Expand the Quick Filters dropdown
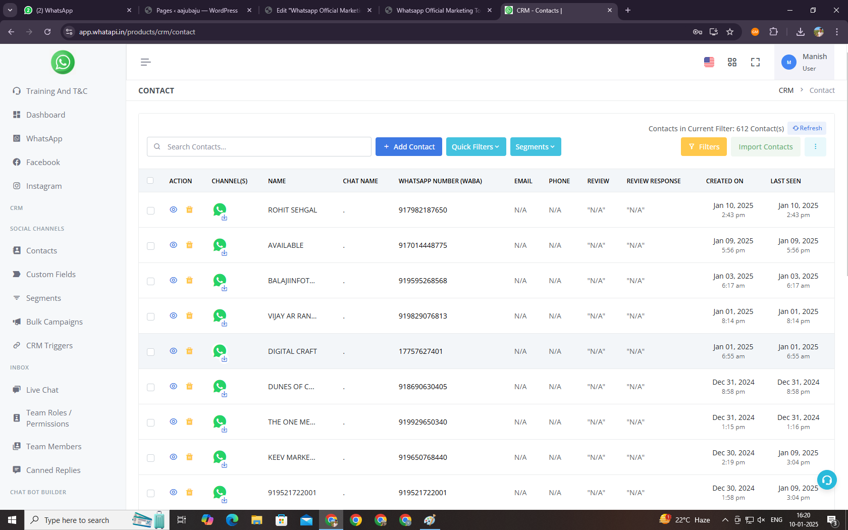Screen dimensions: 848x530 476,146
